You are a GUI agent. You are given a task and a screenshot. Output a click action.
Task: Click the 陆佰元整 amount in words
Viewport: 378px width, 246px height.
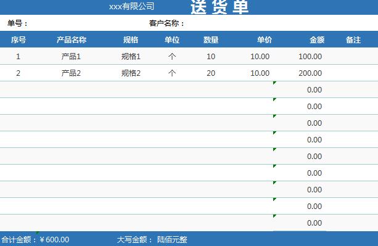tap(172, 239)
